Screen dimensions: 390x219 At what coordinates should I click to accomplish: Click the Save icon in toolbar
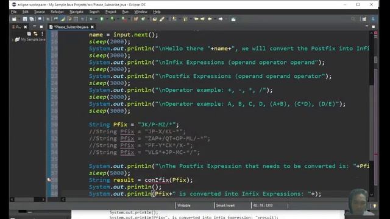pos(25,19)
